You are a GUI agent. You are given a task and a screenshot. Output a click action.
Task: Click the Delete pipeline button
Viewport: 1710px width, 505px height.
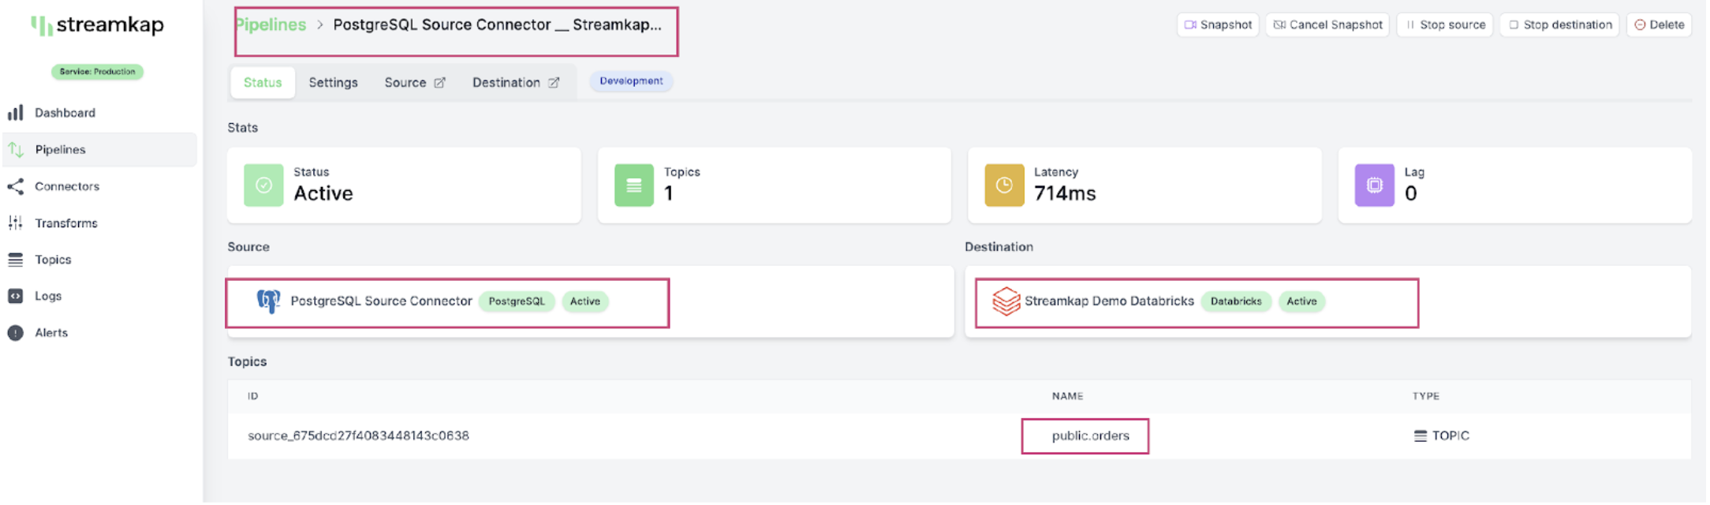click(1660, 25)
